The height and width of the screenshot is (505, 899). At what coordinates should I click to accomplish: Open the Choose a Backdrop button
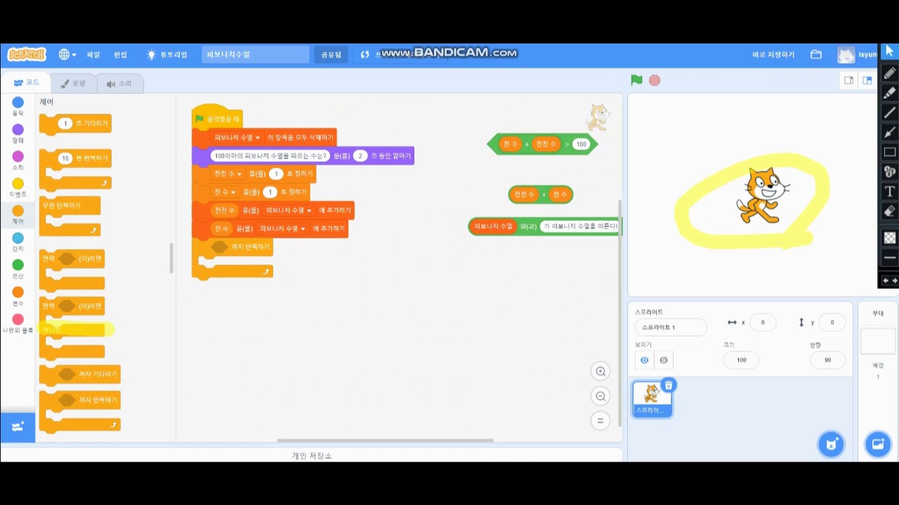(878, 444)
